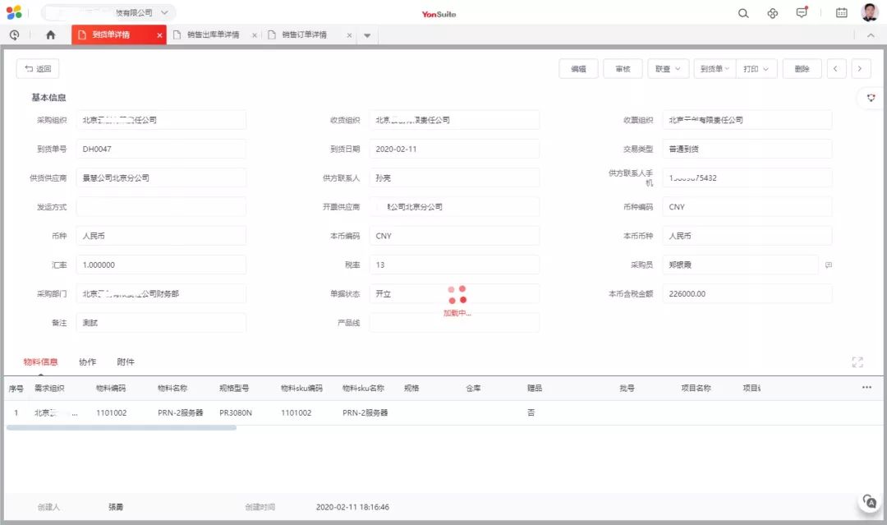Click the 返回 back button
The height and width of the screenshot is (525, 887).
pos(38,69)
